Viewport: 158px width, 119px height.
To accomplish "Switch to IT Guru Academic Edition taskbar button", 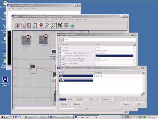I will tap(61, 117).
